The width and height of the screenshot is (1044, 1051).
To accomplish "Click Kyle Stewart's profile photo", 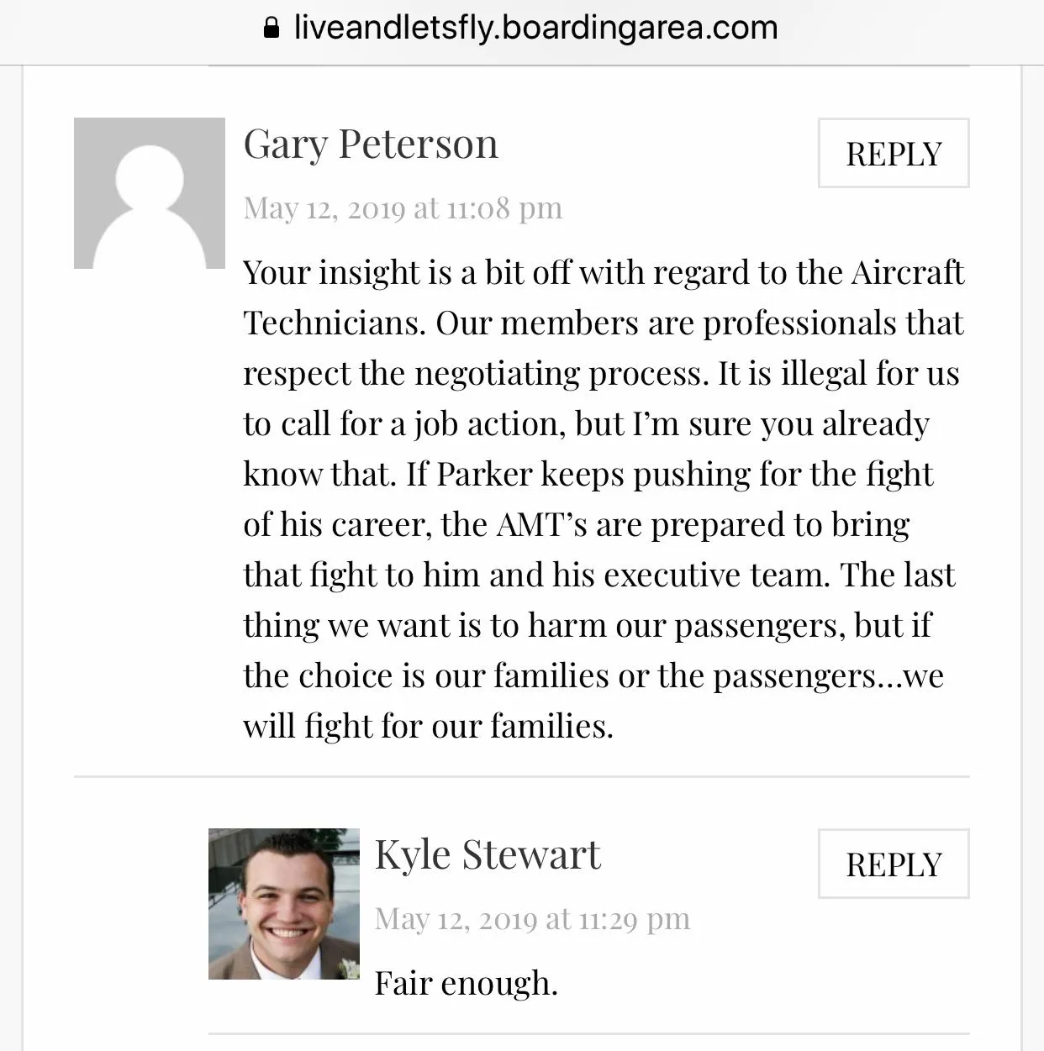I will [x=284, y=904].
